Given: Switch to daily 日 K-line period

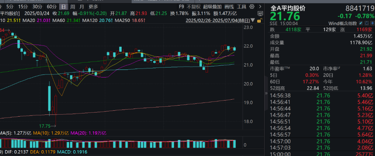Looking at the screenshot, I should (x=63, y=7).
